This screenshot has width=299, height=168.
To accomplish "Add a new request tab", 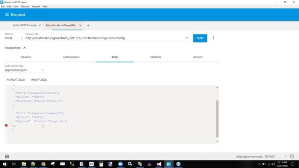I will (88, 25).
